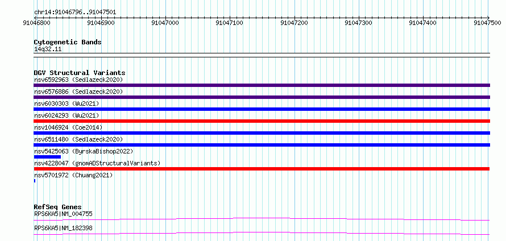Open variant label nsv6030303 (Wu2021)
This screenshot has height=241, width=506.
[x=67, y=103]
